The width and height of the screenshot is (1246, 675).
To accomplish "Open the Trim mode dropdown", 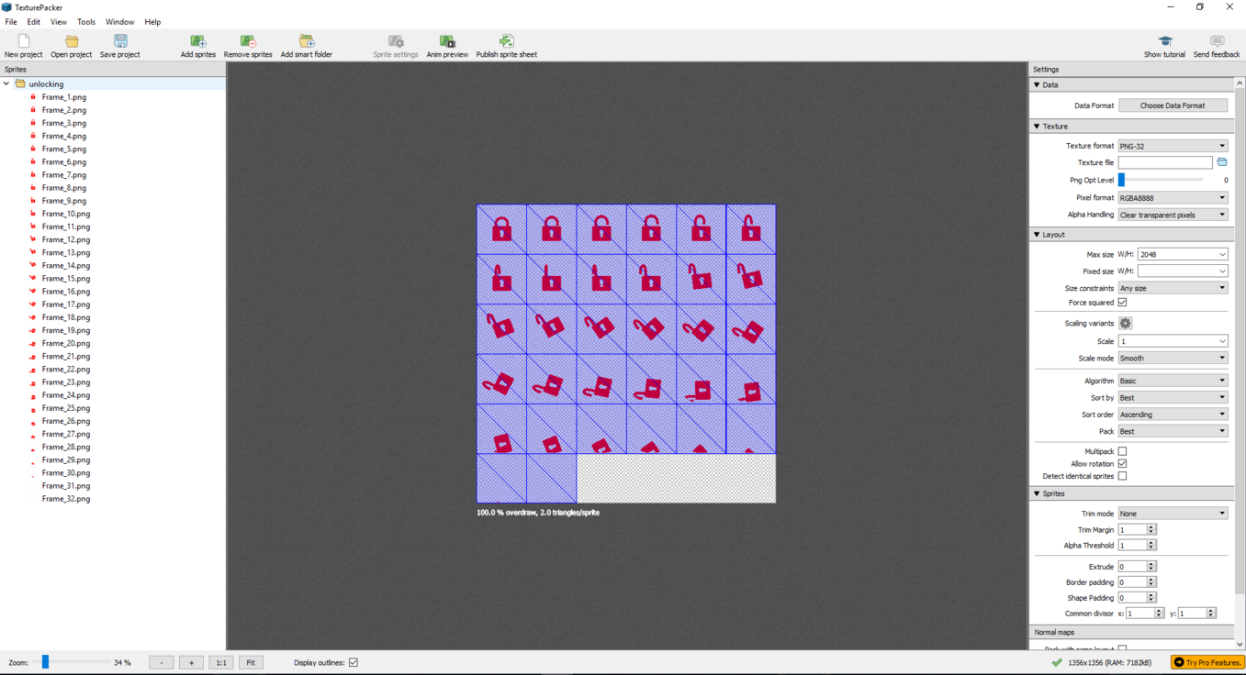I will (x=1173, y=514).
